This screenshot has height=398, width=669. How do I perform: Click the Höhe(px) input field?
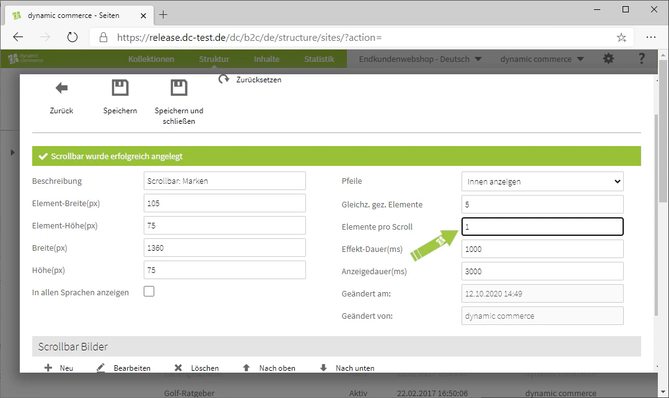225,270
